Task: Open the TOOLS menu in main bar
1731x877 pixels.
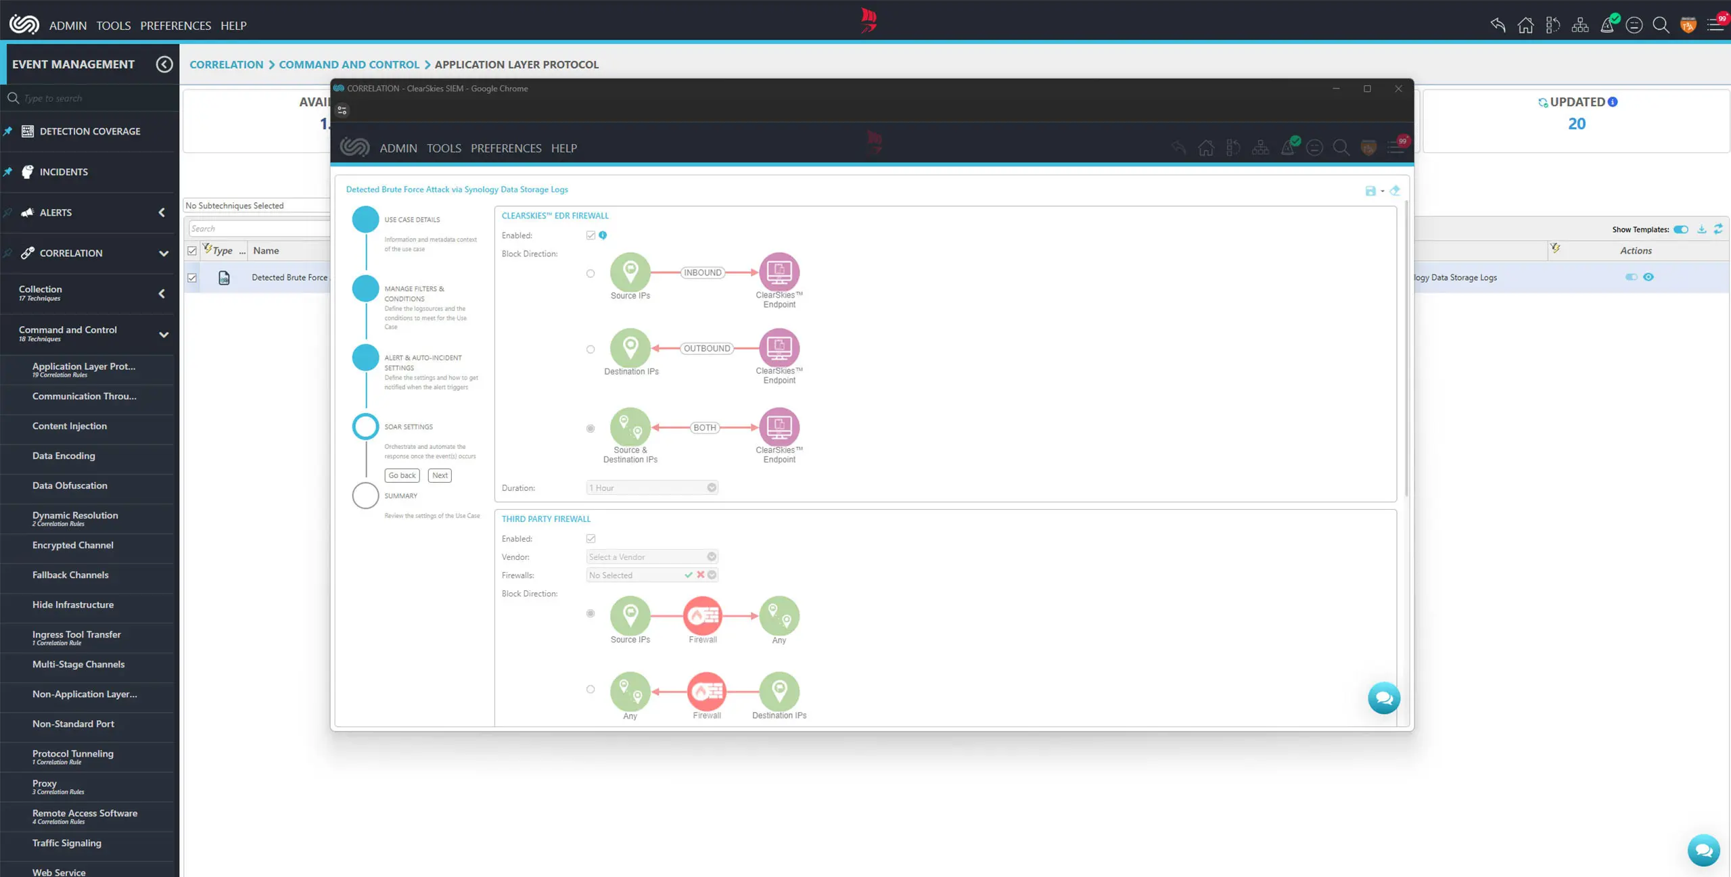Action: (113, 26)
